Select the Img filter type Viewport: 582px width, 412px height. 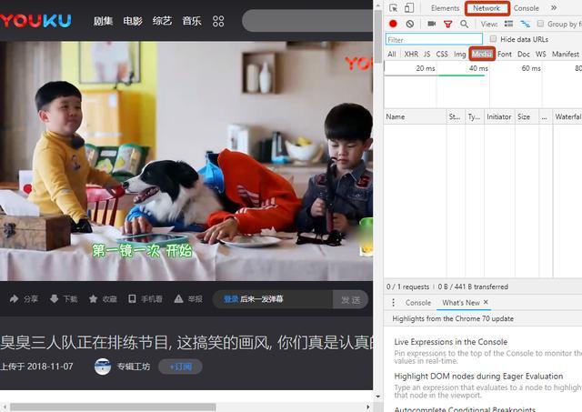coord(459,55)
